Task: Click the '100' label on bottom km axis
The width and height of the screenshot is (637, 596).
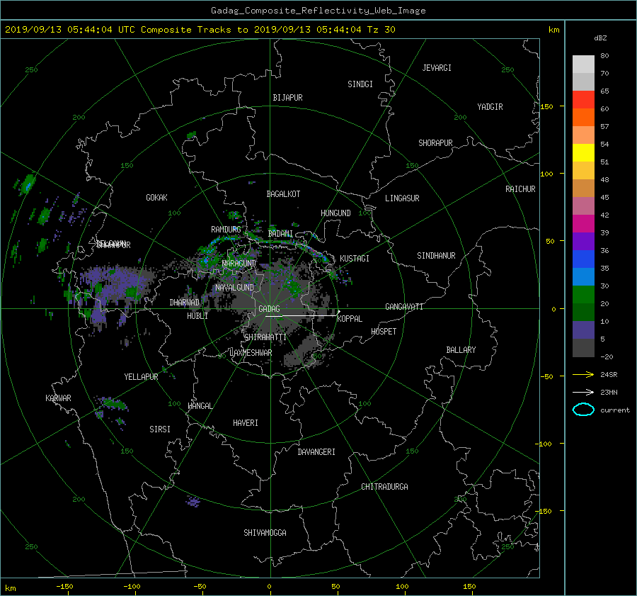Action: [x=402, y=587]
